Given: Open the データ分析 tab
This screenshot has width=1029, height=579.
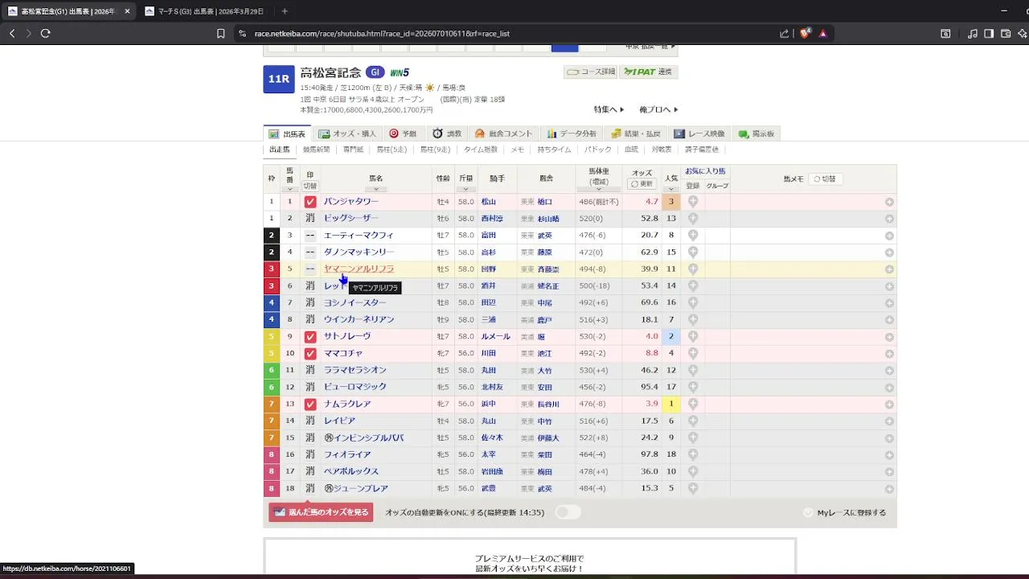Looking at the screenshot, I should (572, 133).
